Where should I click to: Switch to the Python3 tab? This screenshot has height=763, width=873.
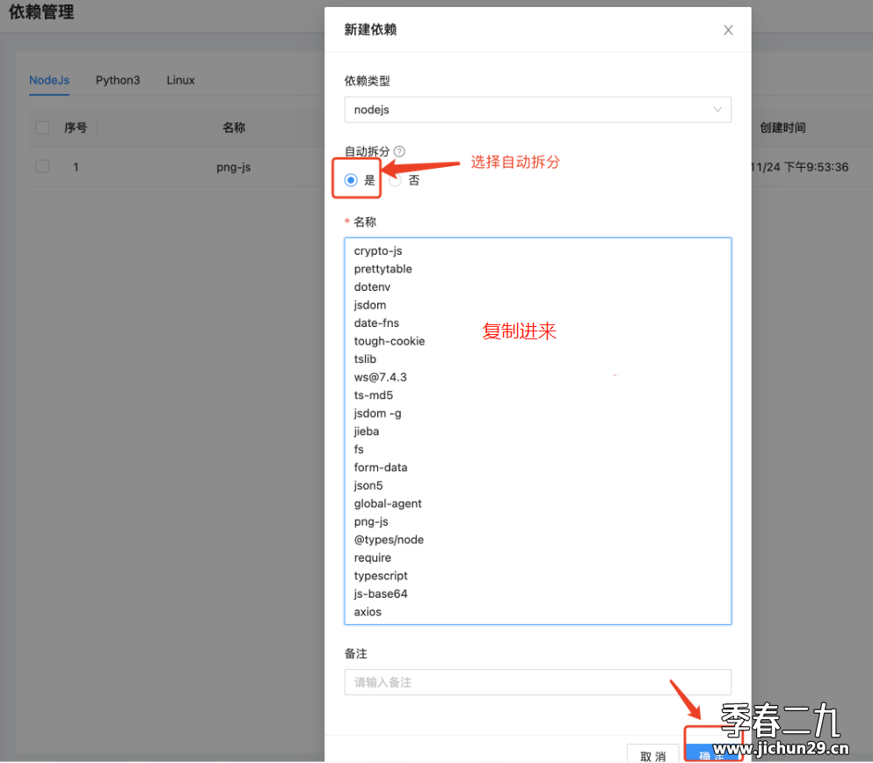click(x=118, y=80)
